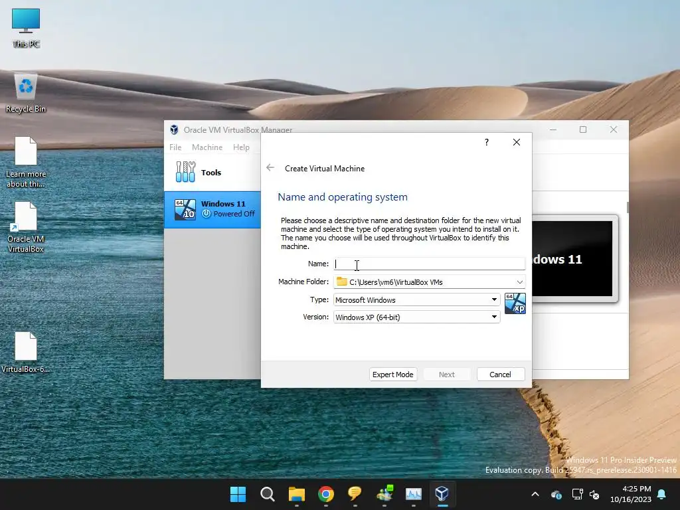Open the performance monitor taskbar app

tap(413, 494)
